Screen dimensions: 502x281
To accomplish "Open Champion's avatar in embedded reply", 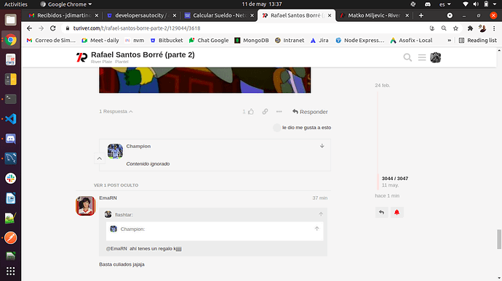I will point(115,151).
